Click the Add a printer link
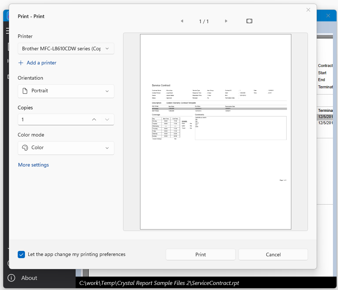 pos(38,63)
